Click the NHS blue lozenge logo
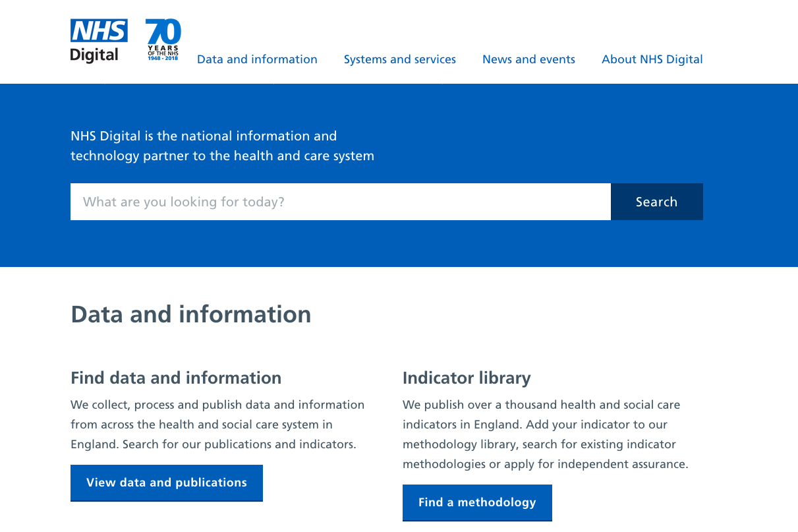This screenshot has width=798, height=532. tap(99, 31)
